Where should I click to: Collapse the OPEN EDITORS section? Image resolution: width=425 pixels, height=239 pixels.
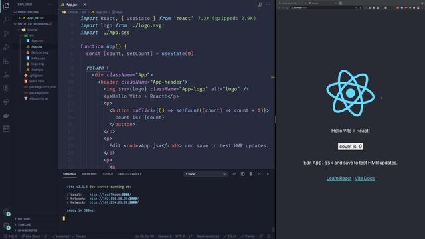29,12
